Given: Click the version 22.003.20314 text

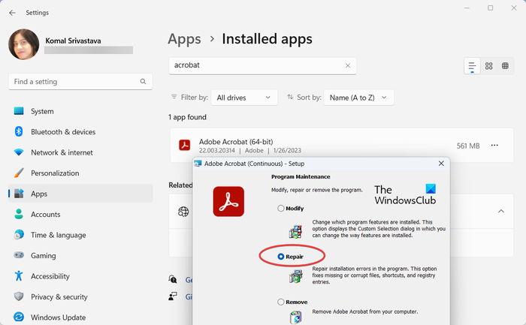Looking at the screenshot, I should [216, 150].
